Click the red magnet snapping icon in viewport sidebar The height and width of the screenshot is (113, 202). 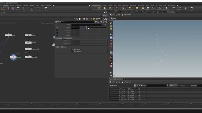pyautogui.click(x=111, y=66)
